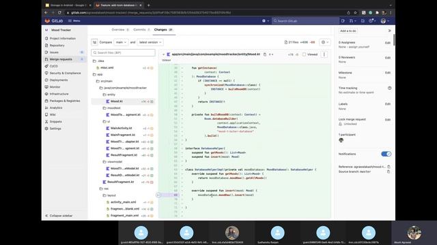Viewport: 437px width, 245px height.
Task: Click the Add a to do button
Action: [x=348, y=31]
